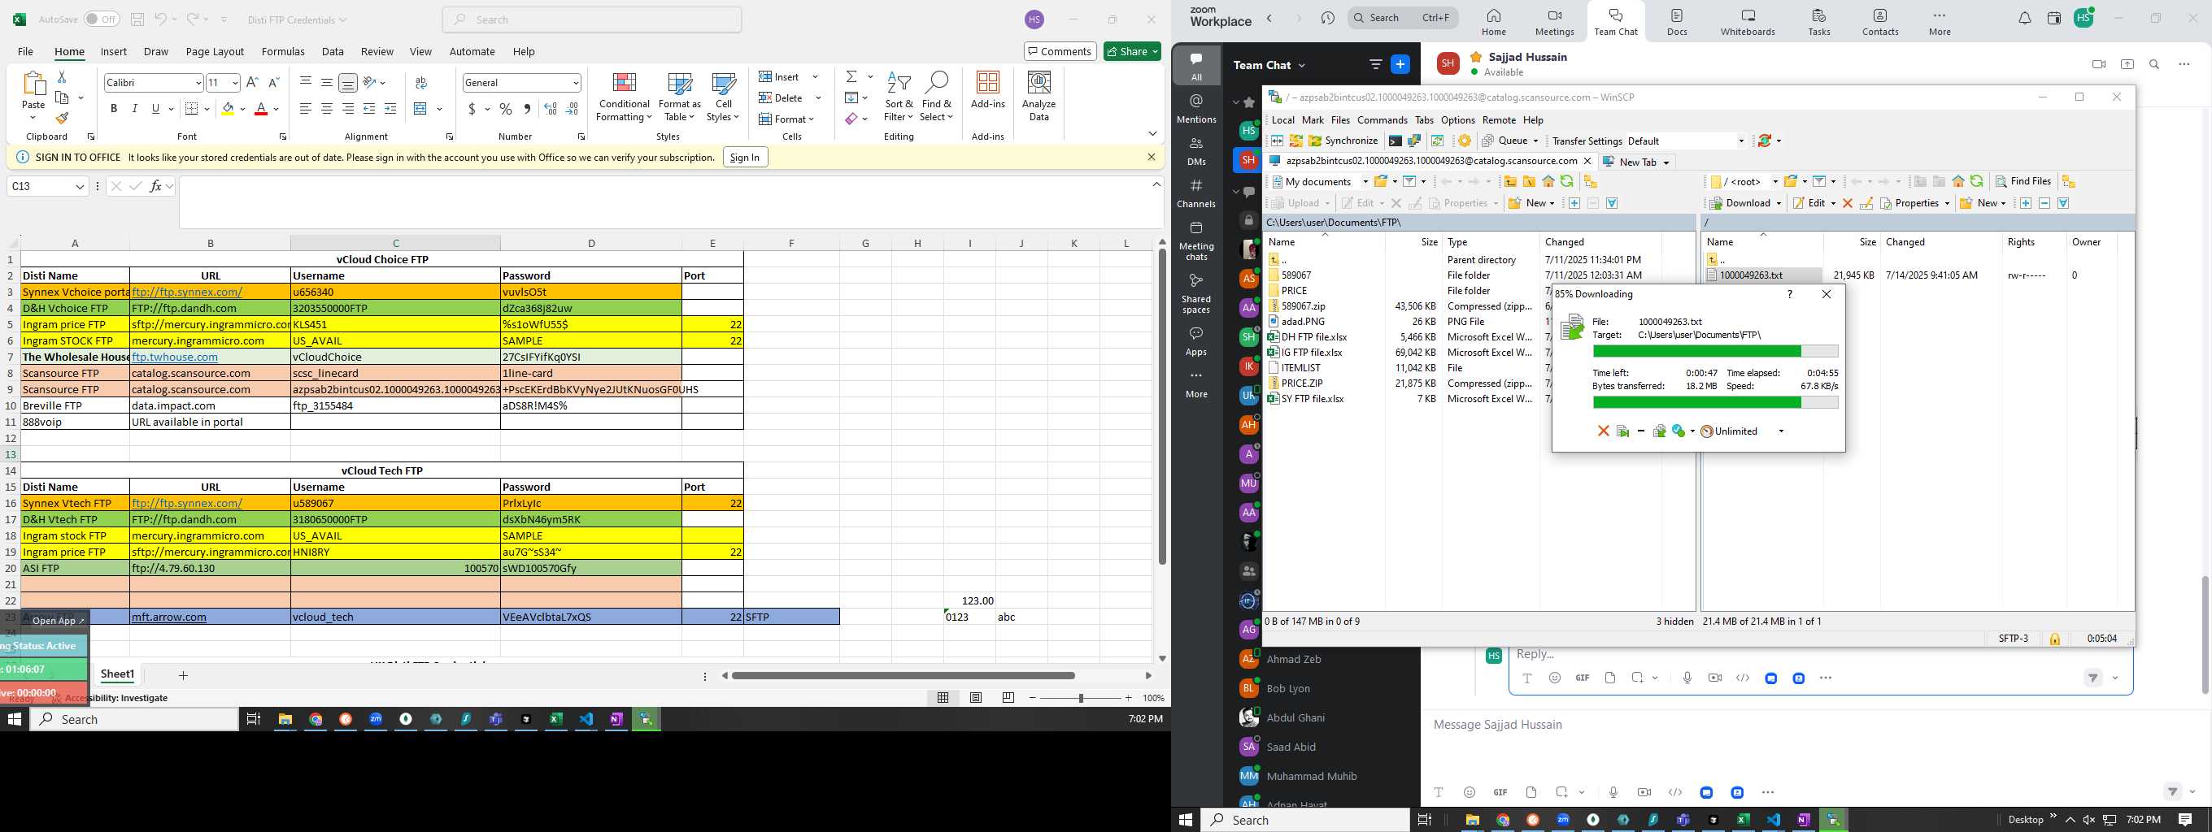Expand the Calibri font name dropdown
The width and height of the screenshot is (2212, 832).
198,83
